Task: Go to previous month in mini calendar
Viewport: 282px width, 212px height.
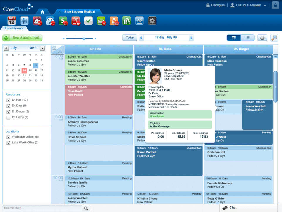Action: (x=6, y=48)
